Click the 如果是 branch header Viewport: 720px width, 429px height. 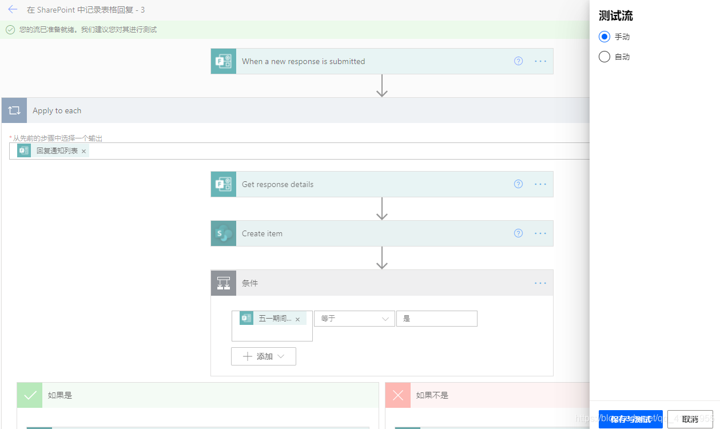pos(198,395)
